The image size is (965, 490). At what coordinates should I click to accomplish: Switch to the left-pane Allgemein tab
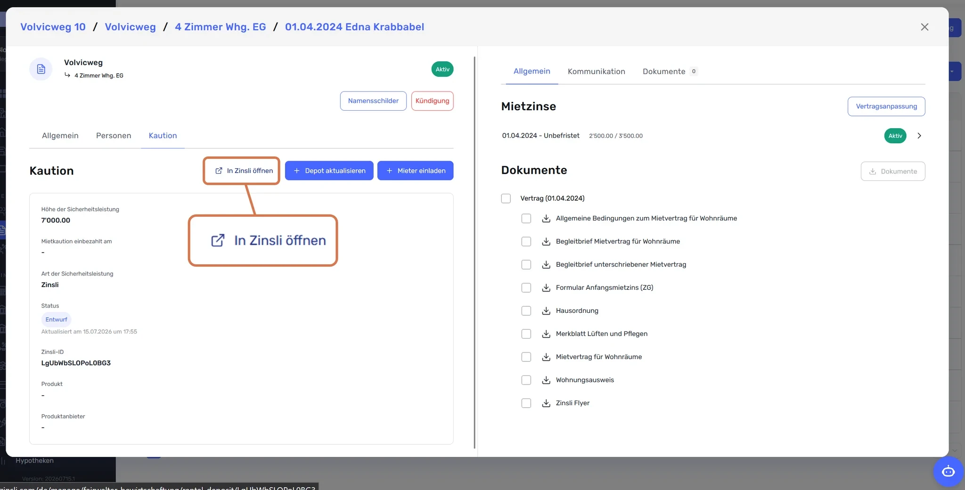[60, 136]
